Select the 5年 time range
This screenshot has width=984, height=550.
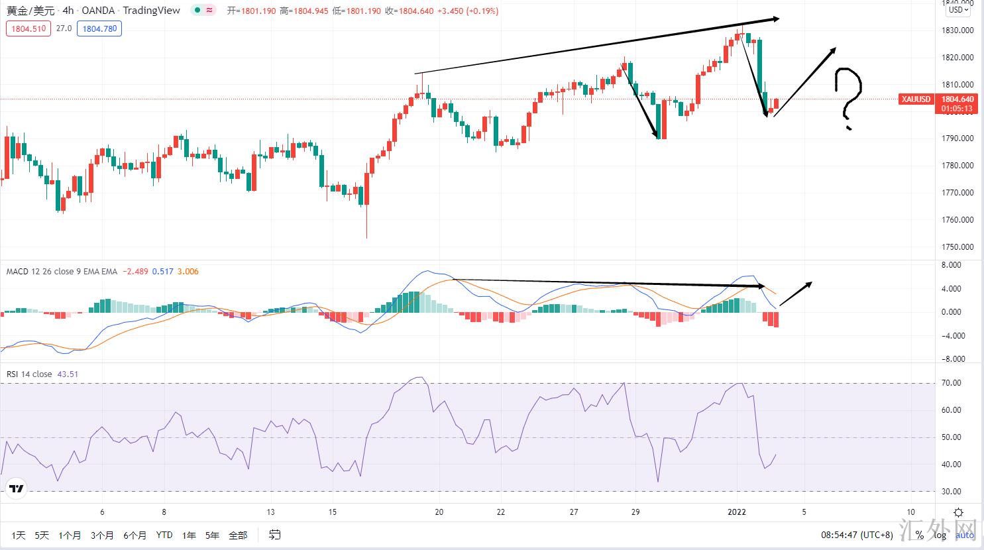[x=212, y=535]
